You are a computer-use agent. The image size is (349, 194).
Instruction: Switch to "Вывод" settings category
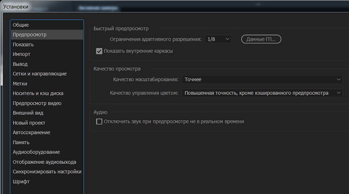[x=20, y=64]
